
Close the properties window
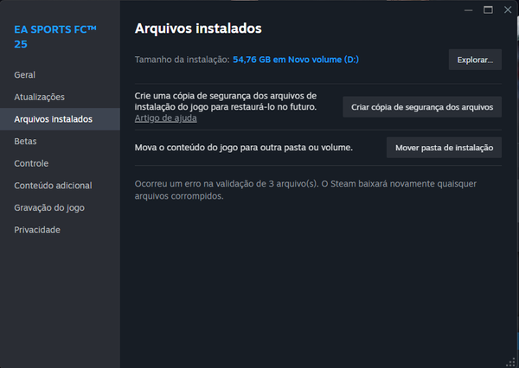click(x=508, y=10)
